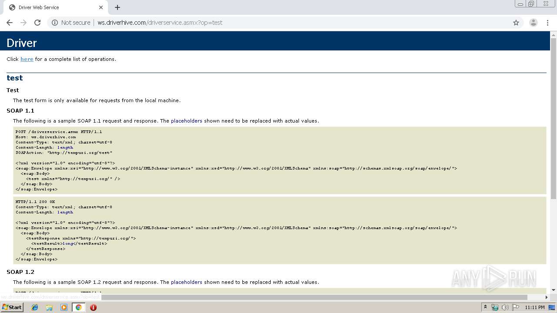Image resolution: width=557 pixels, height=313 pixels.
Task: Click the testResult long placeholder line
Action: (x=69, y=243)
